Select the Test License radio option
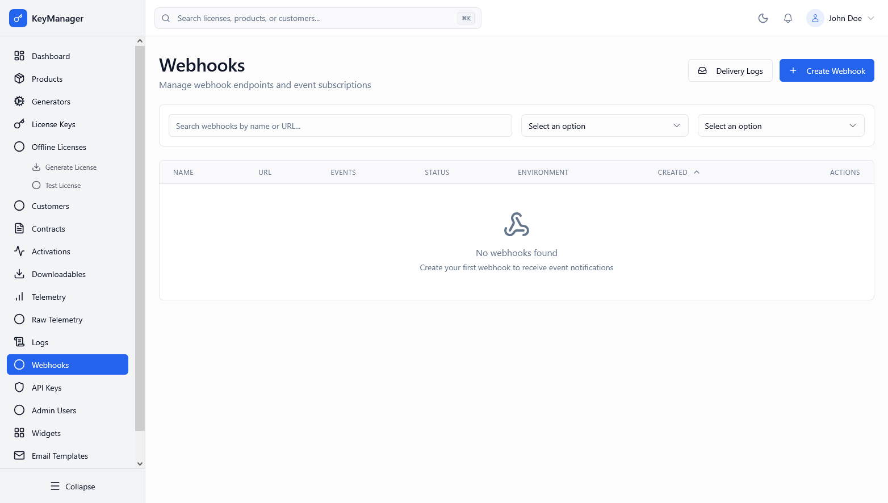The image size is (888, 503). (x=36, y=185)
